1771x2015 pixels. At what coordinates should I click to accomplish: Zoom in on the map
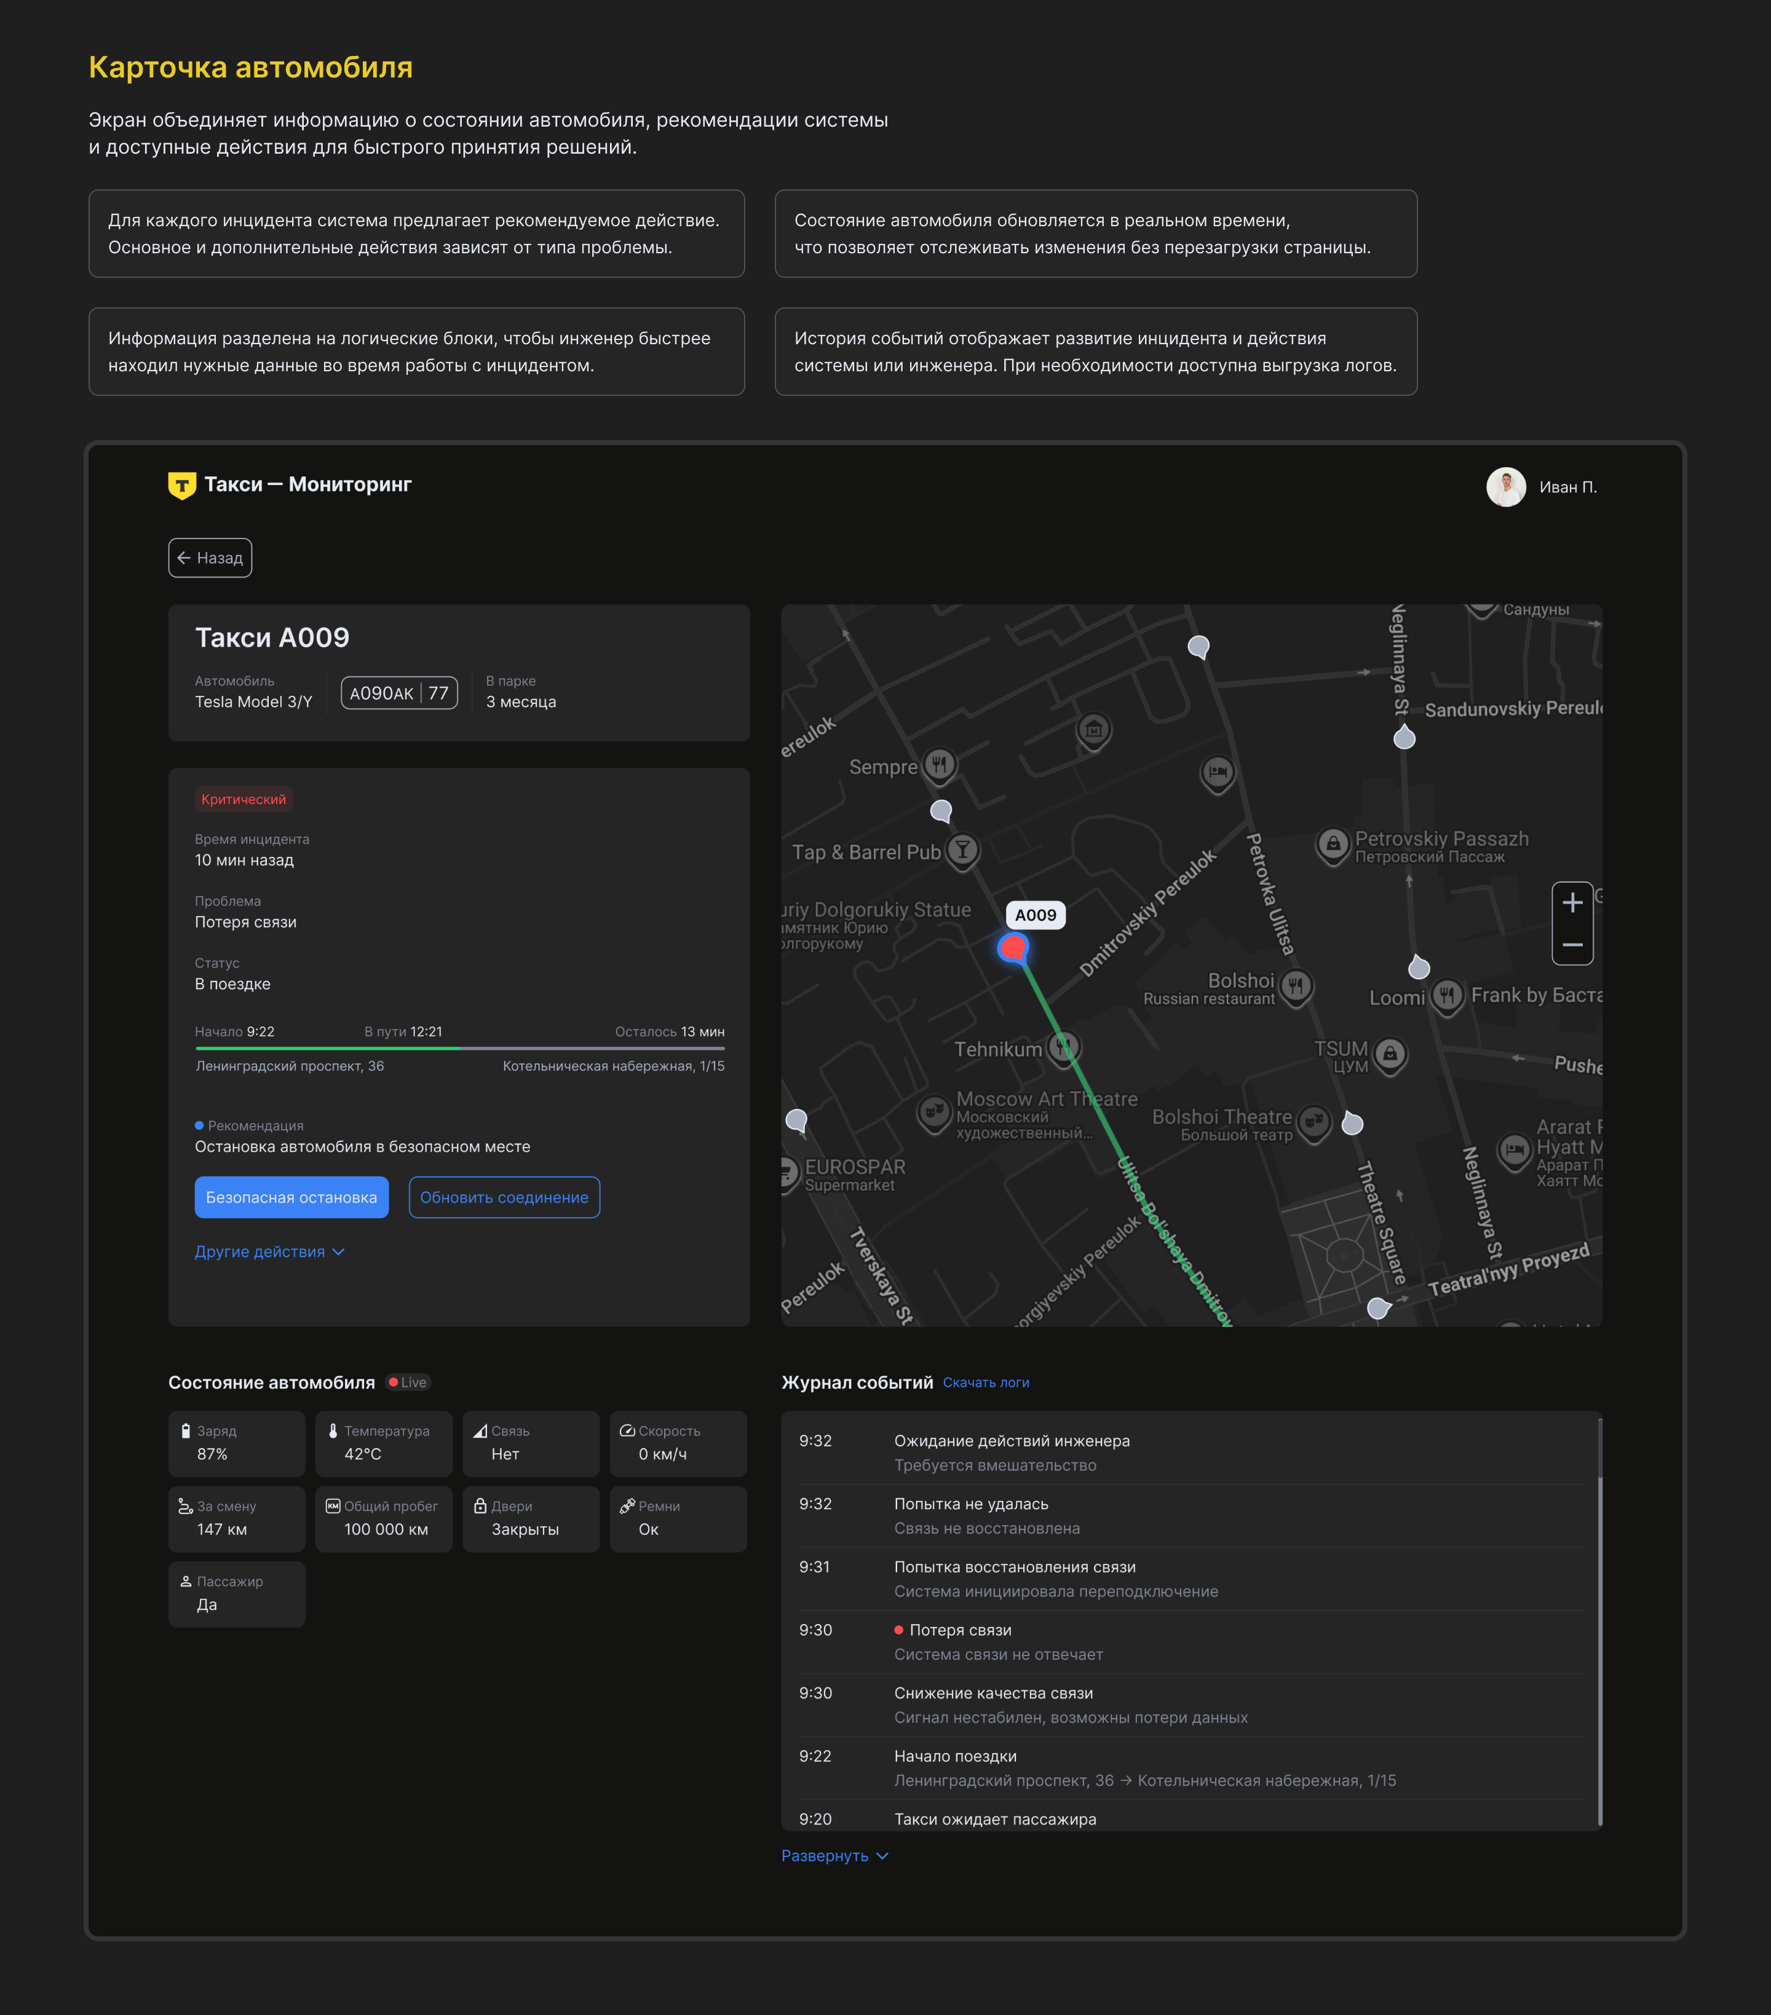(x=1573, y=902)
